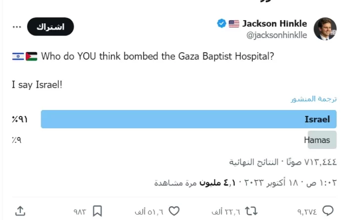Like the post with heart icon
The height and width of the screenshot is (220, 344).
[x=174, y=211]
